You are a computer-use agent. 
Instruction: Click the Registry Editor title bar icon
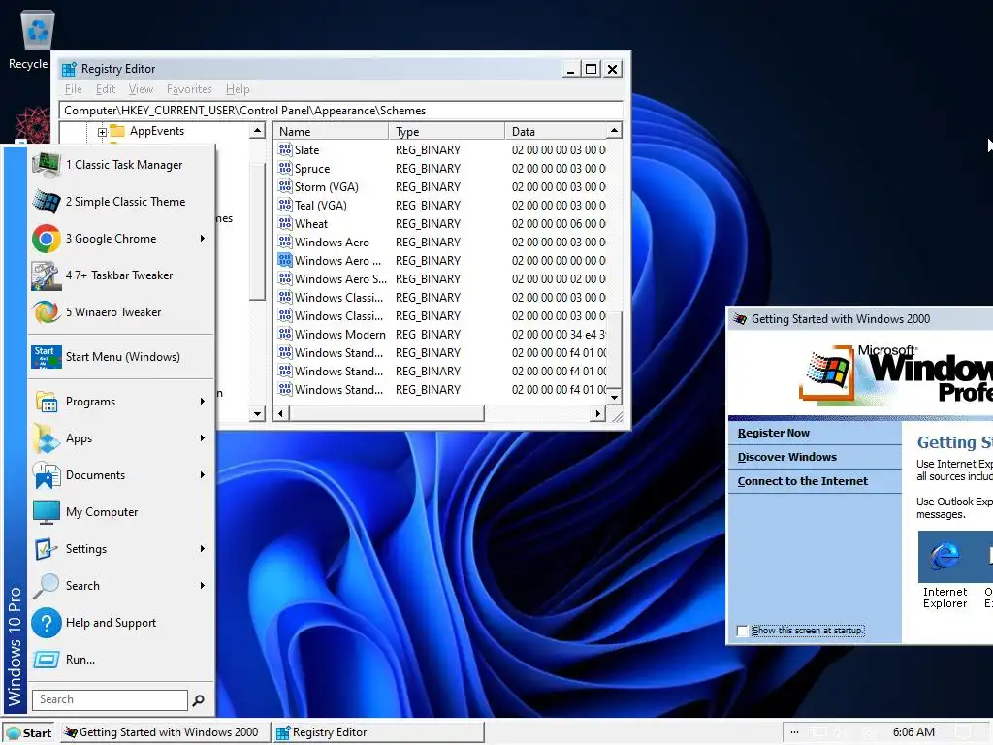[69, 69]
